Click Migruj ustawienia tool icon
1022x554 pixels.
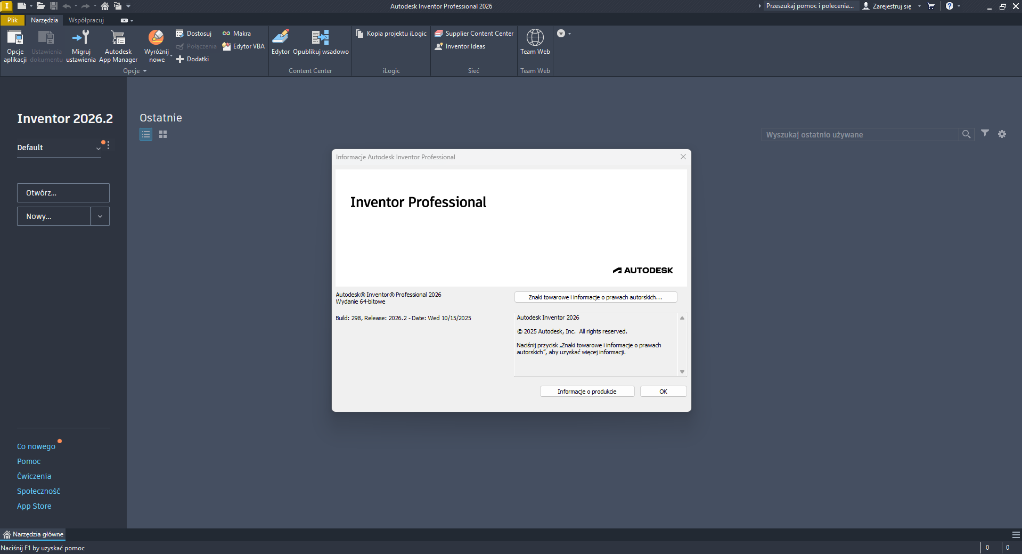[x=81, y=38]
